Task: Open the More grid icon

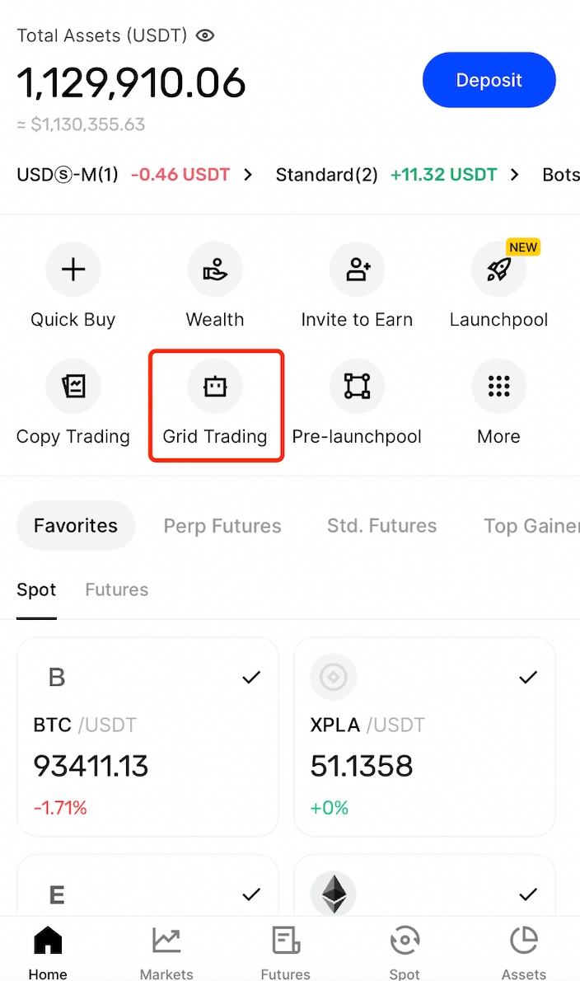Action: [x=498, y=386]
